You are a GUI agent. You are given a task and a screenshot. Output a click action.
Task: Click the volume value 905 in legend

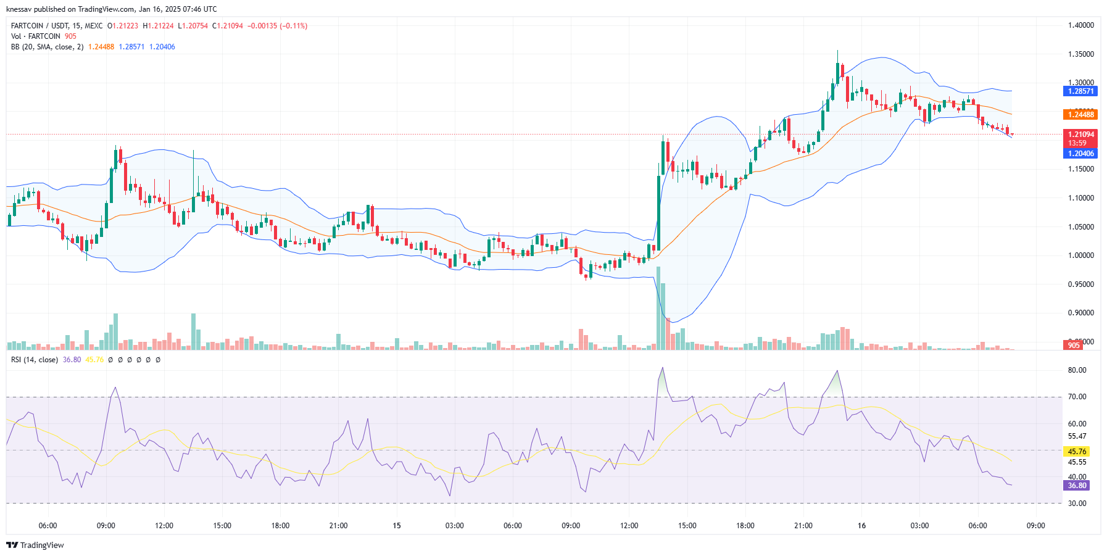(x=71, y=36)
